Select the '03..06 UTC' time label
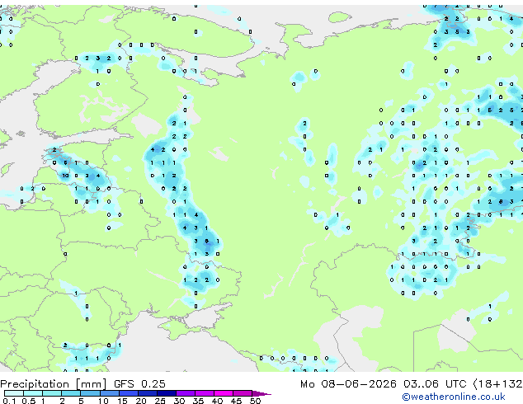The width and height of the screenshot is (523, 404). click(435, 384)
